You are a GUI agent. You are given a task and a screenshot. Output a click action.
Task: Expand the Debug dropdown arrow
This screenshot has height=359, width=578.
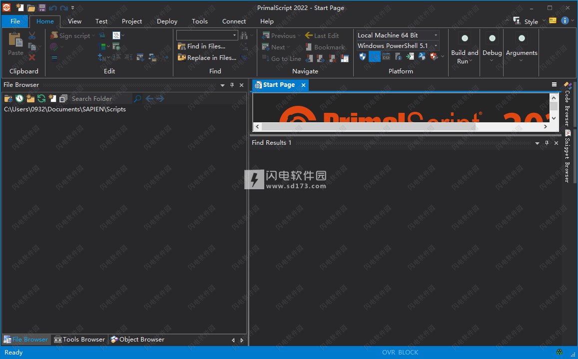pyautogui.click(x=492, y=60)
